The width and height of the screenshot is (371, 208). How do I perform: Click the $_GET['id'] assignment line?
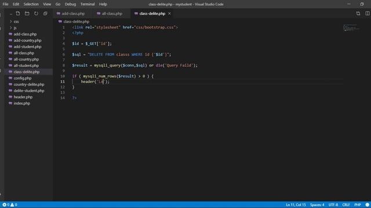click(x=92, y=44)
